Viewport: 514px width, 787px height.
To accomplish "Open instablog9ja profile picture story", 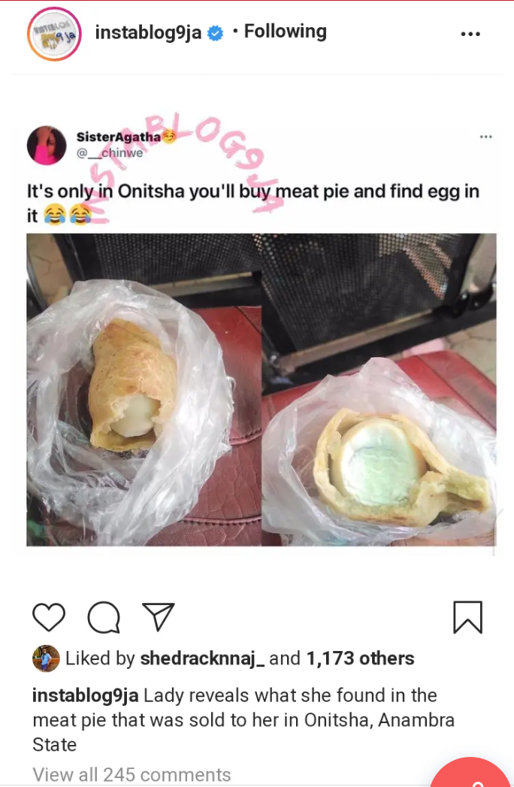I will 54,34.
